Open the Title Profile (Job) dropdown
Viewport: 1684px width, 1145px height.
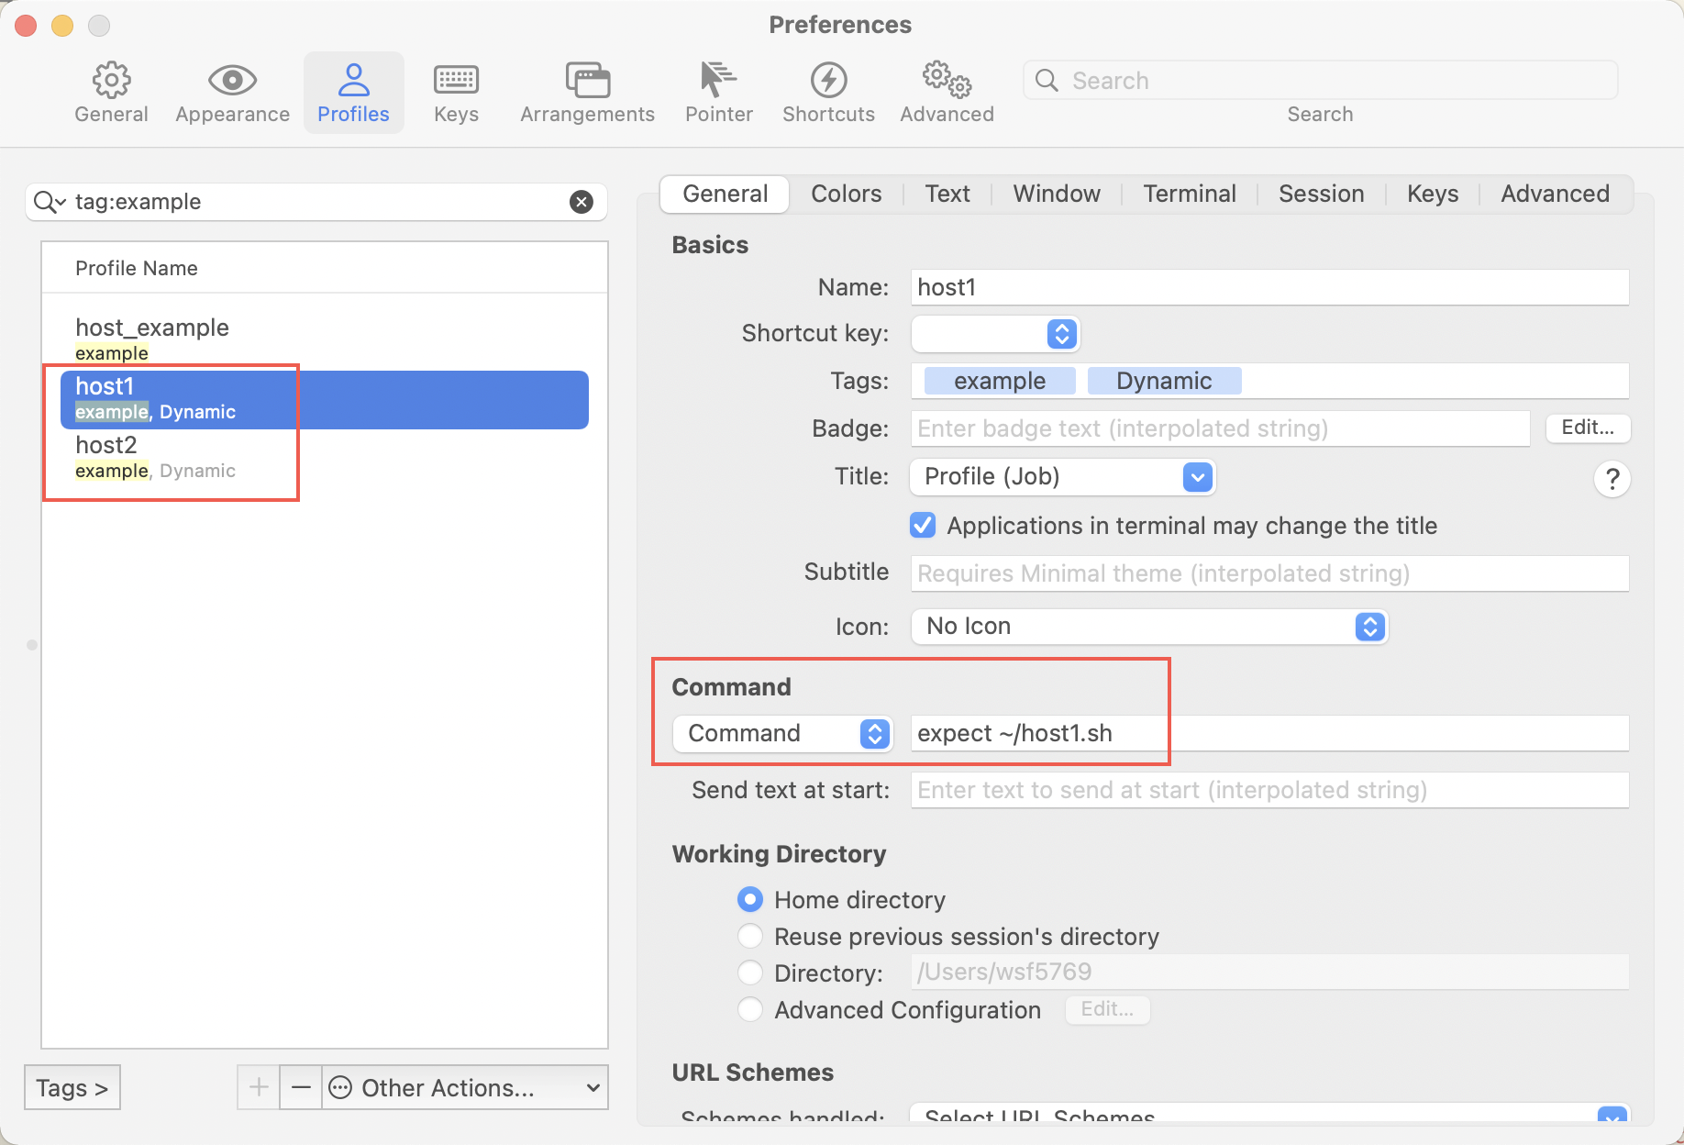point(1062,477)
